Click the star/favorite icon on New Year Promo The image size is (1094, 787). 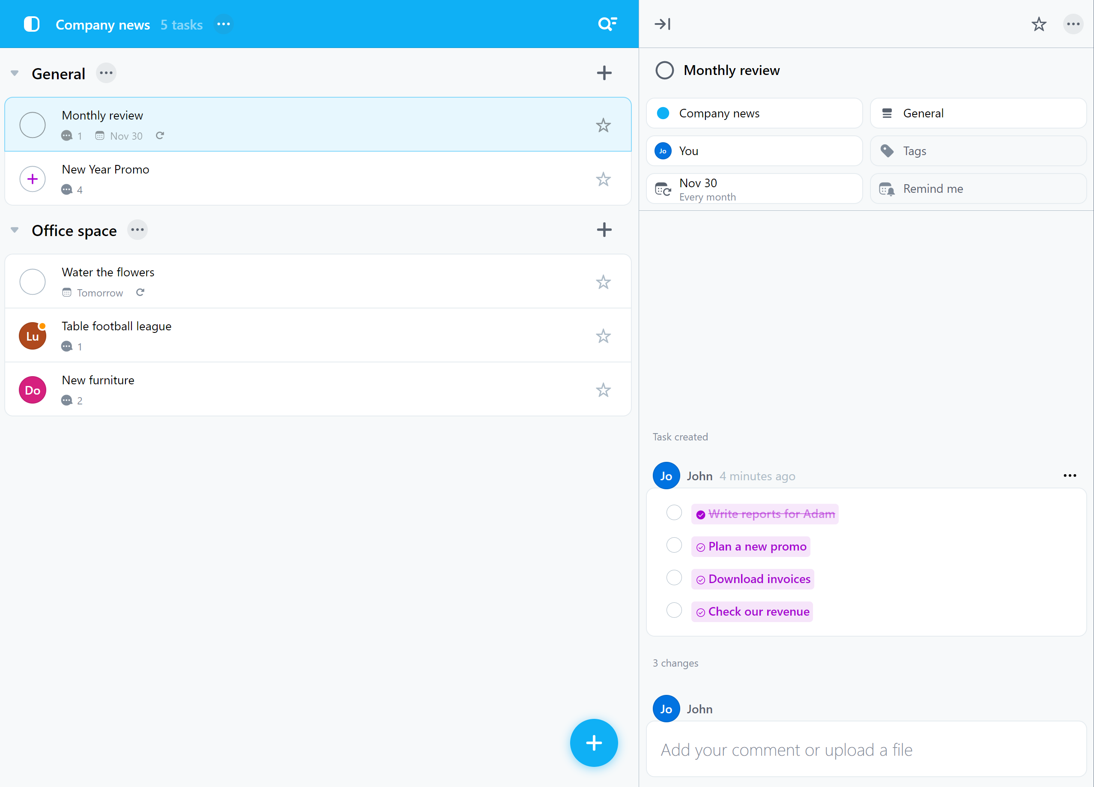(x=603, y=179)
